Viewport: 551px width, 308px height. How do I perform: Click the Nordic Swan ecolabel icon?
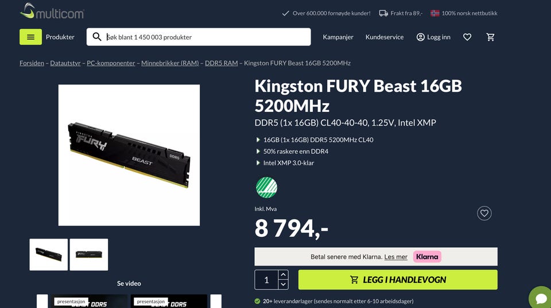pyautogui.click(x=266, y=188)
